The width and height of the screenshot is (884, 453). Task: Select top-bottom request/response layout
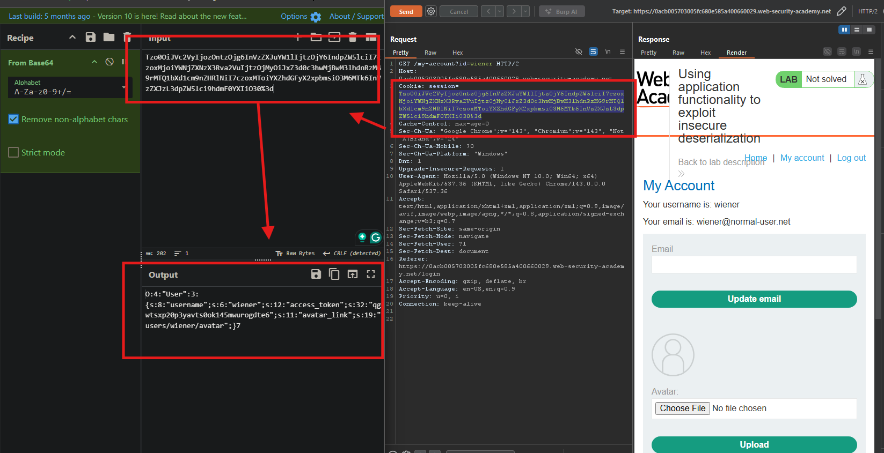[857, 29]
